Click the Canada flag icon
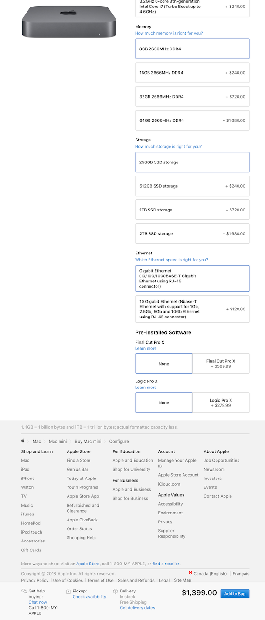 click(190, 573)
